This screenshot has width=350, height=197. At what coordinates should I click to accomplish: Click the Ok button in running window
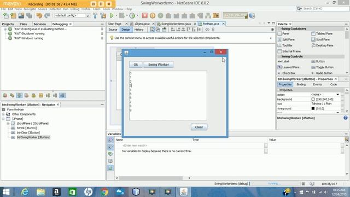(x=136, y=65)
